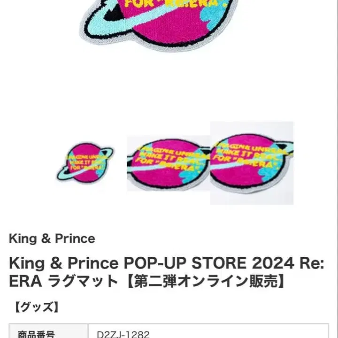Select the first small planet thumbnail
338x338 pixels.
[x=85, y=163]
